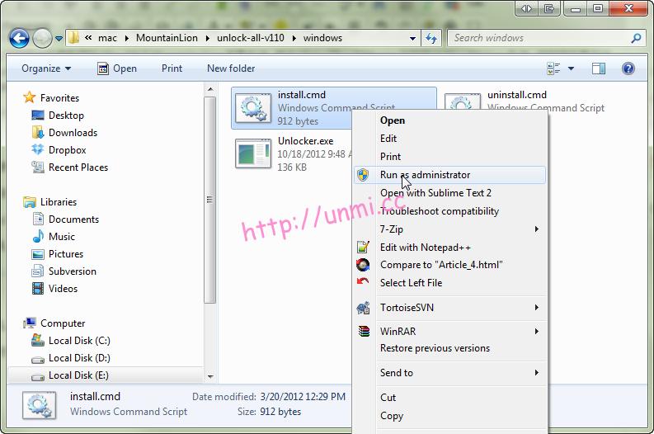654x434 pixels.
Task: Navigate to the MountainLion breadcrumb
Action: click(167, 38)
